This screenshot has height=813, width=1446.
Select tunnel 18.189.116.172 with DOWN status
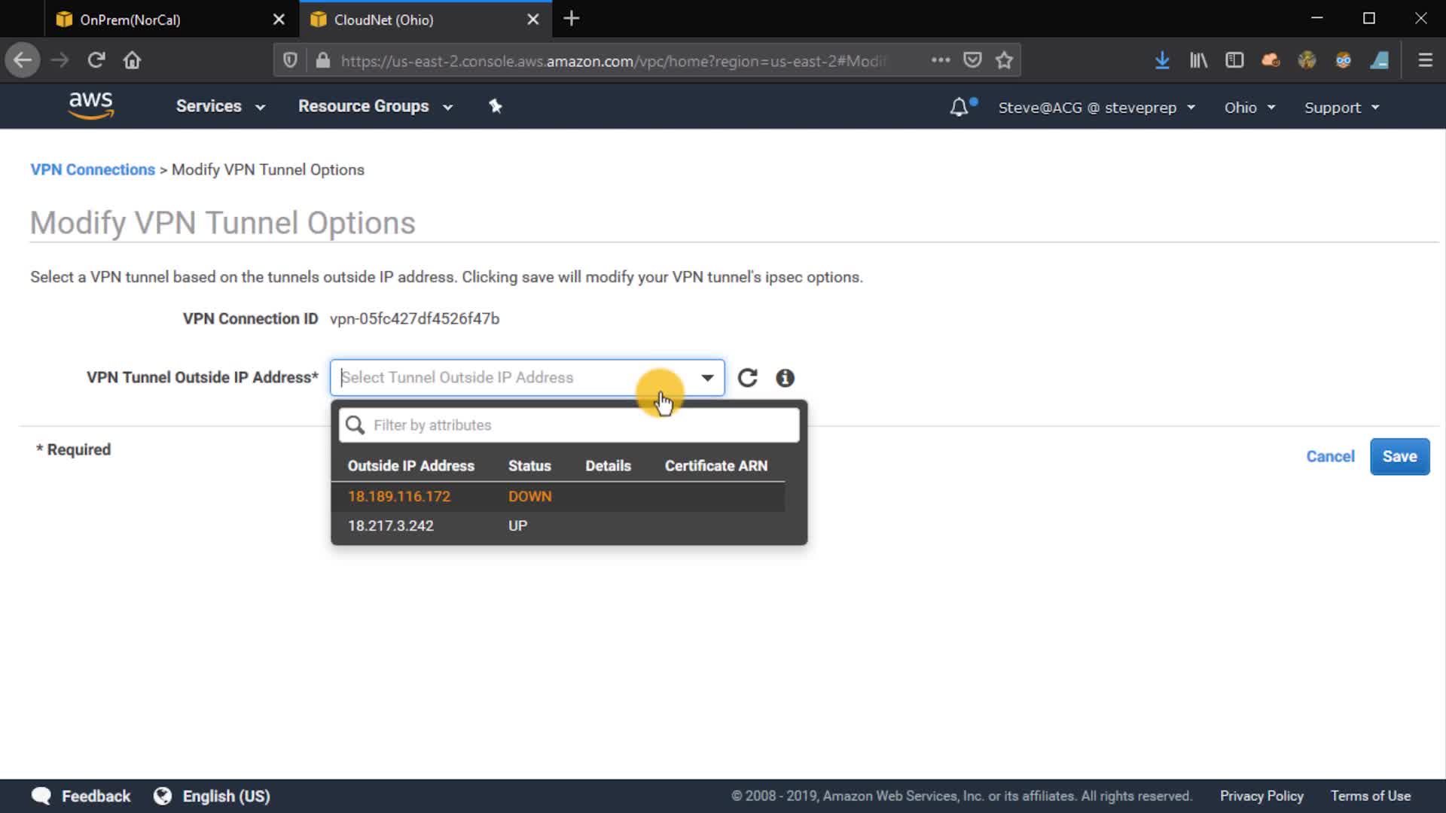399,497
